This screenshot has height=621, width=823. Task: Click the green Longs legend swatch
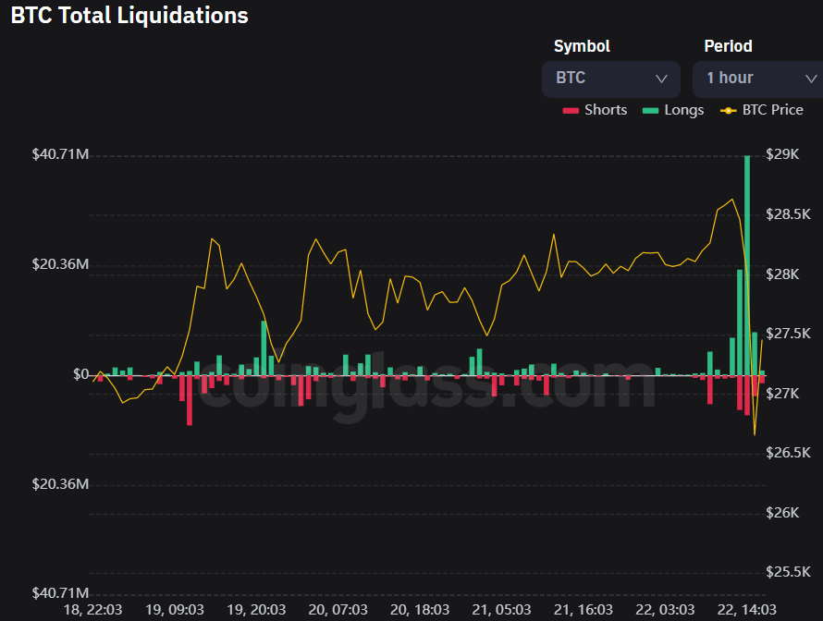pyautogui.click(x=650, y=110)
